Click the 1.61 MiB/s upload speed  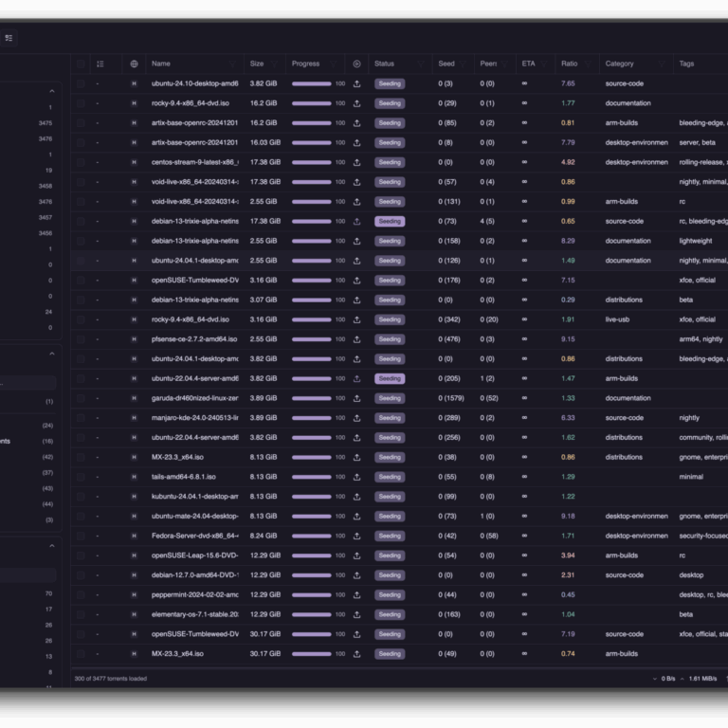tap(702, 679)
